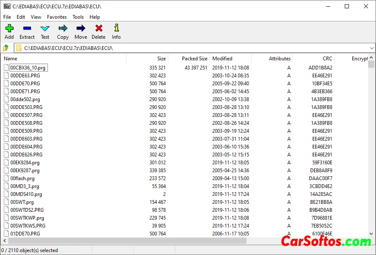The width and height of the screenshot is (376, 255).
Task: Run Test on the archive
Action: click(x=45, y=32)
